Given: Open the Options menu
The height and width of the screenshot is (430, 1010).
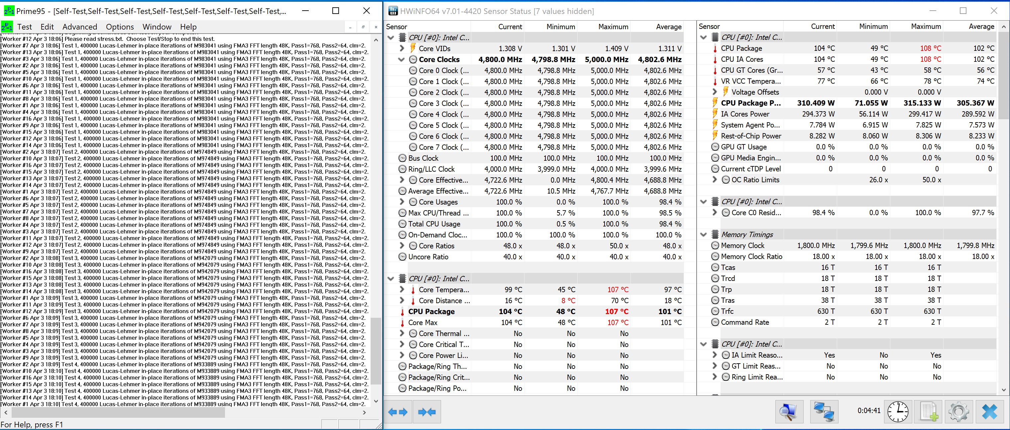Looking at the screenshot, I should tap(120, 27).
